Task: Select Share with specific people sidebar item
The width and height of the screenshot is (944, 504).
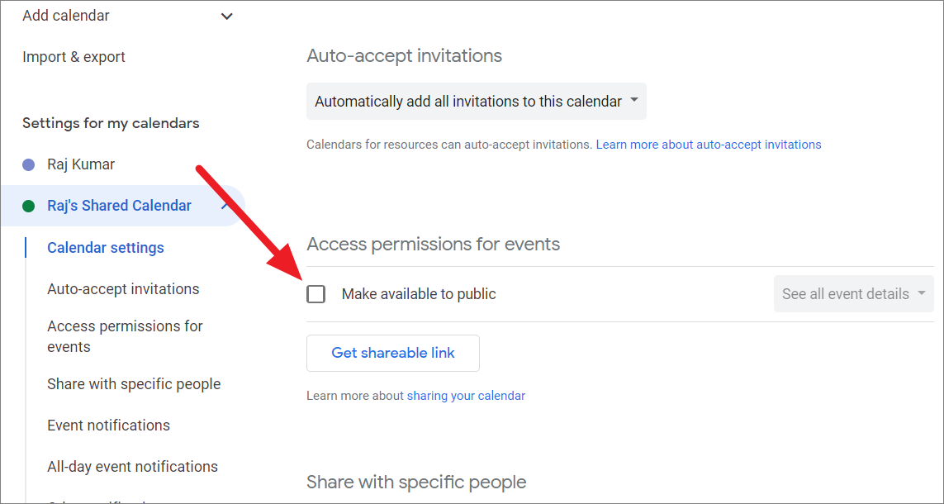Action: tap(135, 384)
